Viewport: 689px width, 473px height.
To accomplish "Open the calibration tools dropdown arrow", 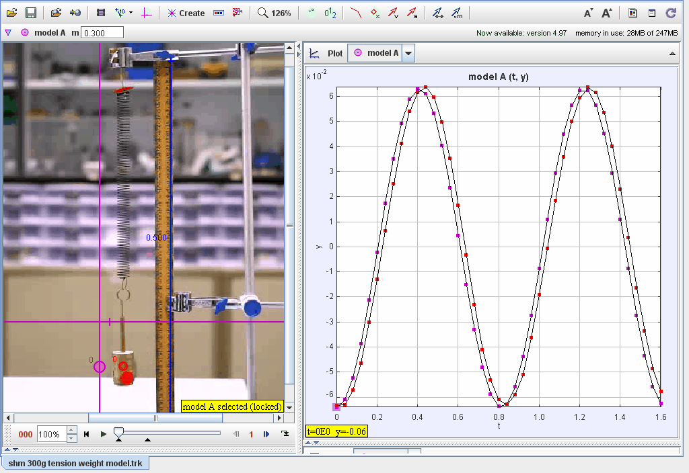I will 131,13.
